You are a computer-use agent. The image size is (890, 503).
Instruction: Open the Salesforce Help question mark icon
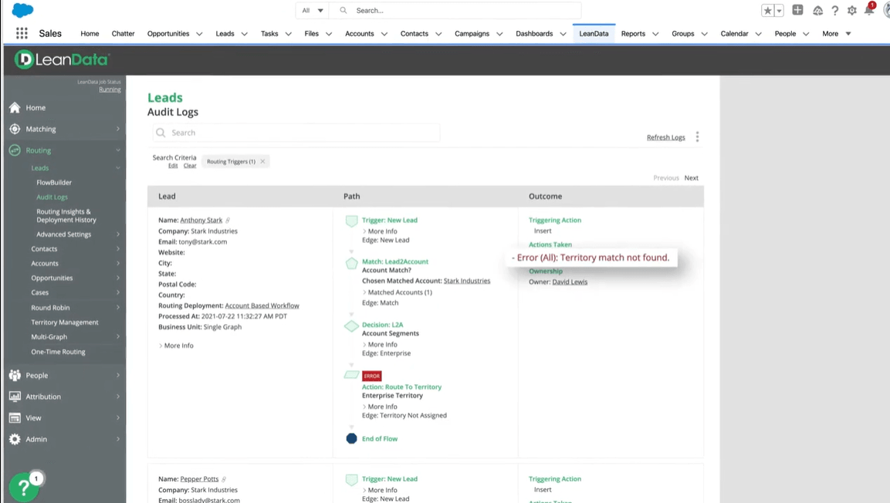(835, 10)
